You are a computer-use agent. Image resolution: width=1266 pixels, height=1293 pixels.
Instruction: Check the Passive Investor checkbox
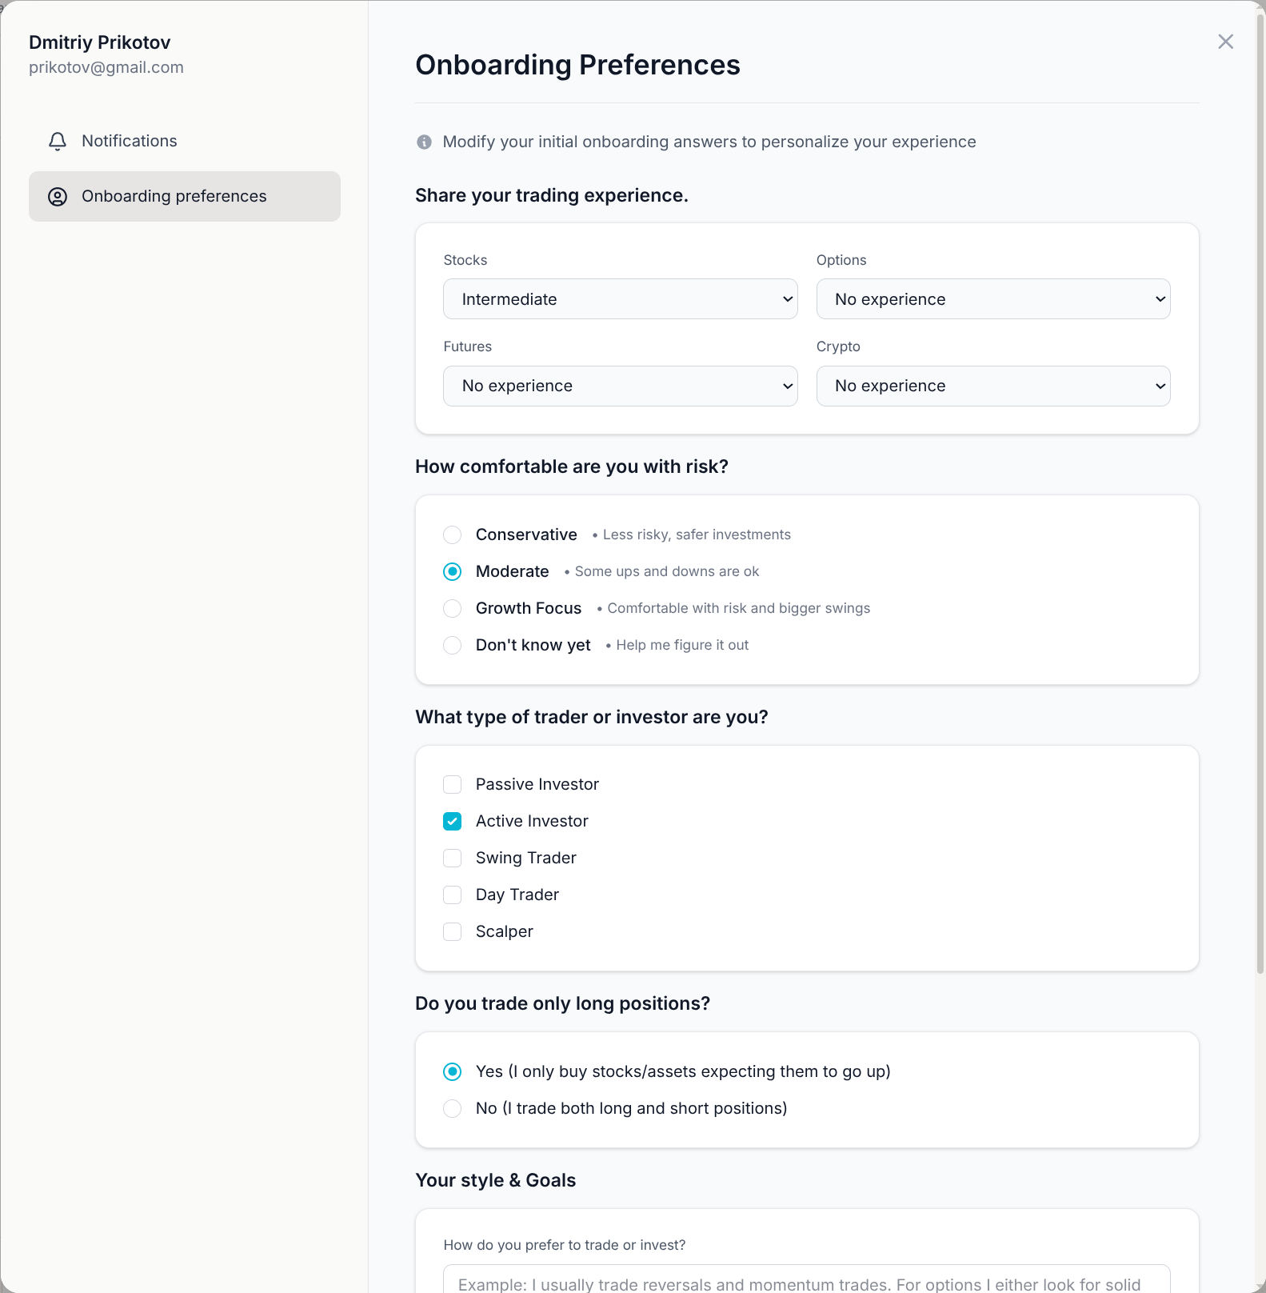point(453,785)
